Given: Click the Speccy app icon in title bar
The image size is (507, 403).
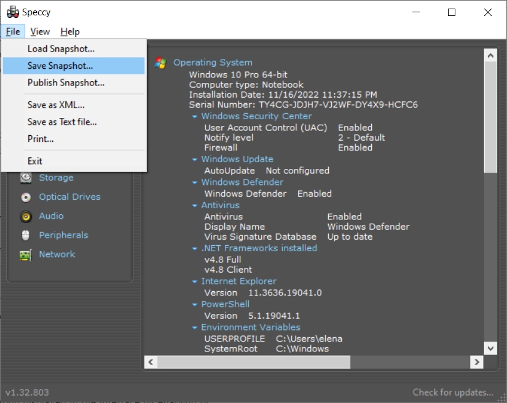Looking at the screenshot, I should (x=13, y=12).
